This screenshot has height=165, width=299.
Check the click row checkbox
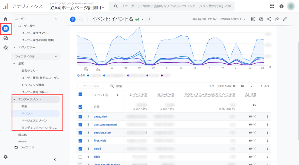(x=81, y=157)
